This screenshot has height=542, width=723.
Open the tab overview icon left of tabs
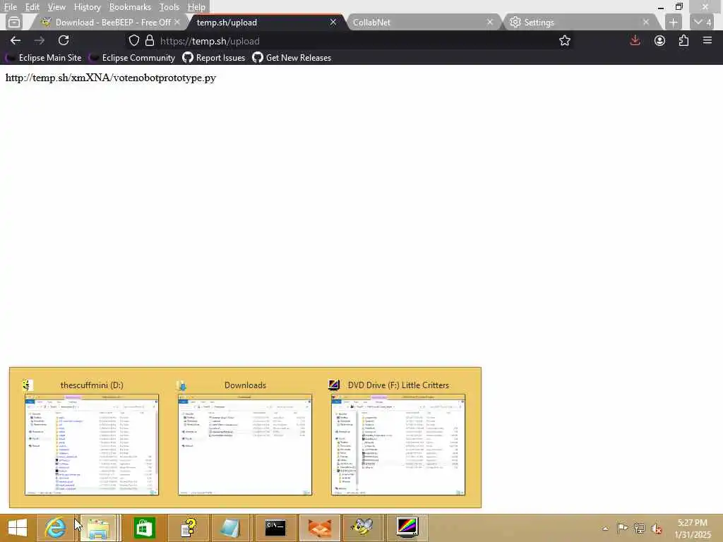[x=14, y=22]
